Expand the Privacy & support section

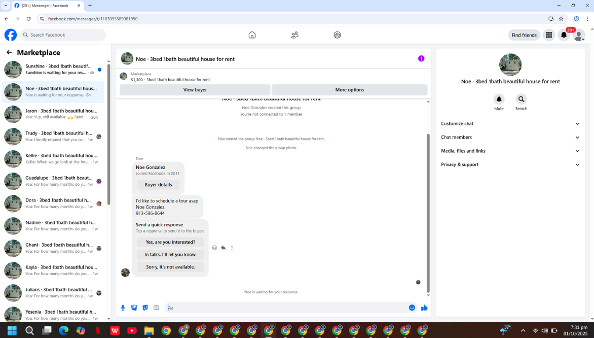pyautogui.click(x=510, y=164)
